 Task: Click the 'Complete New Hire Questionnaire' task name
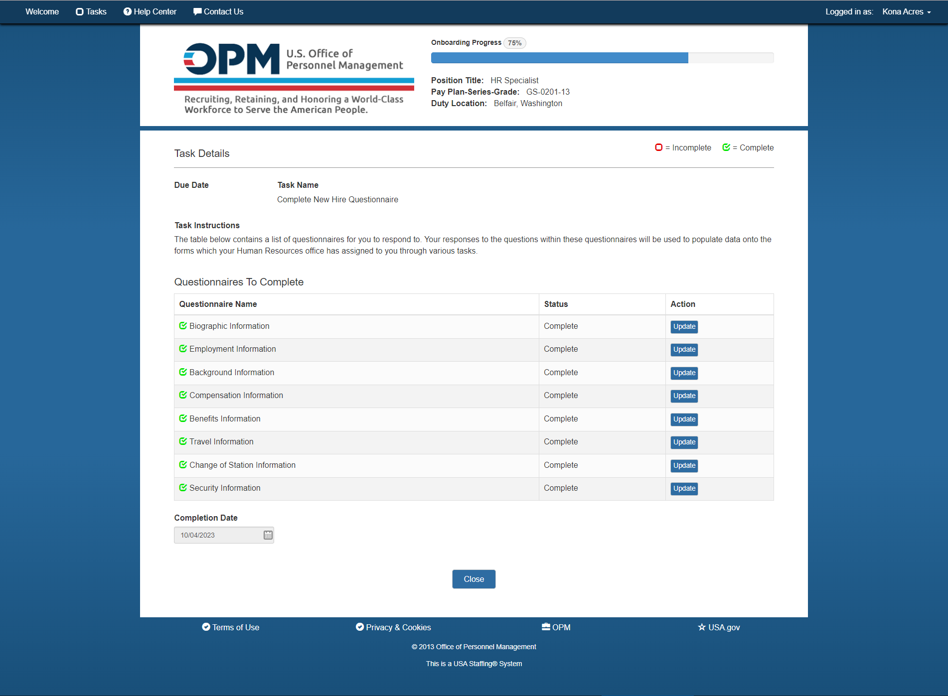coord(337,199)
